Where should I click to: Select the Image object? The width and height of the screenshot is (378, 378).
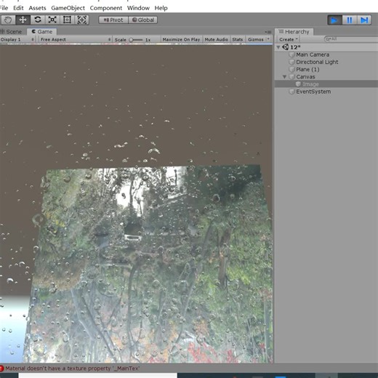(326, 84)
